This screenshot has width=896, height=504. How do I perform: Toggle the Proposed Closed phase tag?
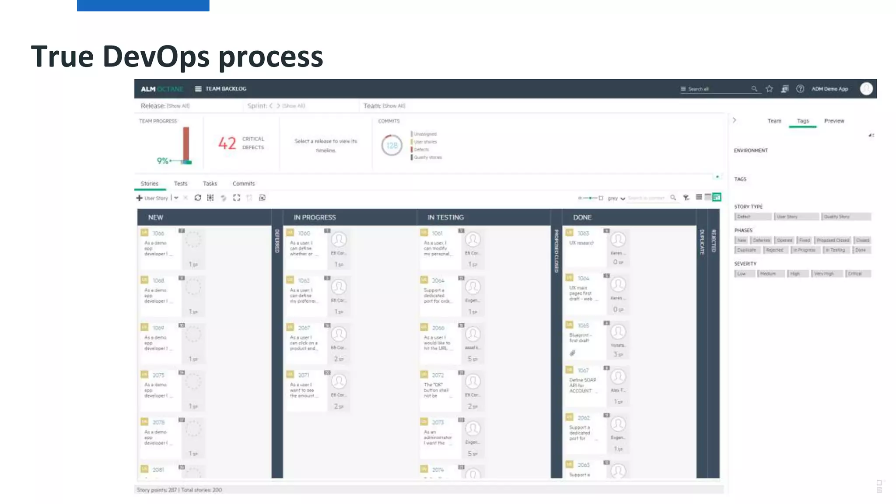click(833, 240)
